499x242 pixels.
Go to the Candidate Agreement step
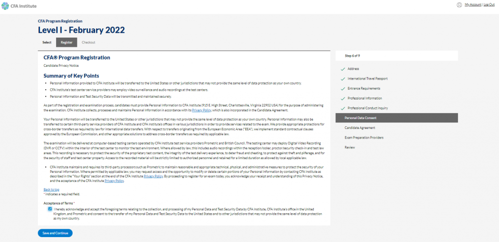click(360, 128)
